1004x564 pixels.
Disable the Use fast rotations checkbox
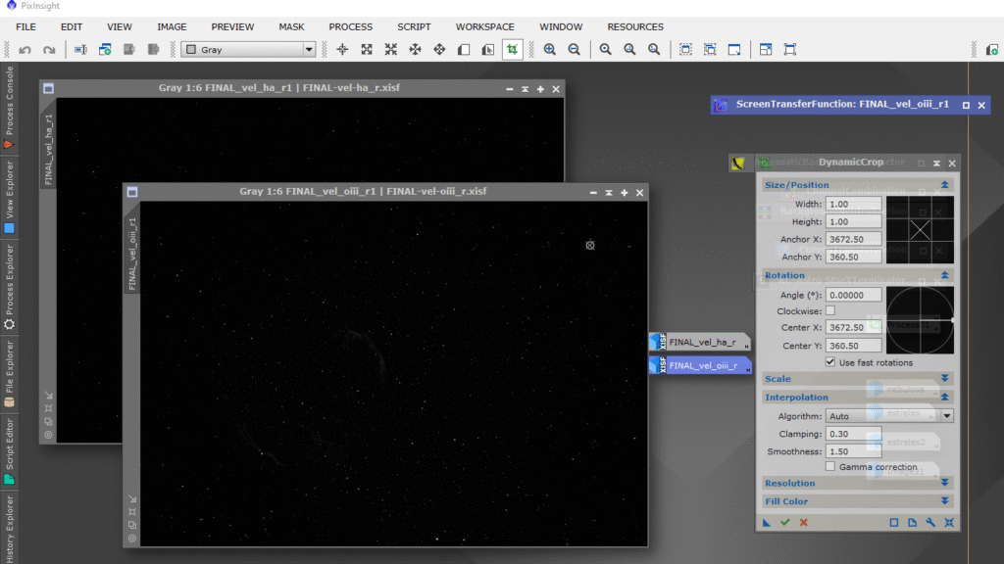point(830,362)
